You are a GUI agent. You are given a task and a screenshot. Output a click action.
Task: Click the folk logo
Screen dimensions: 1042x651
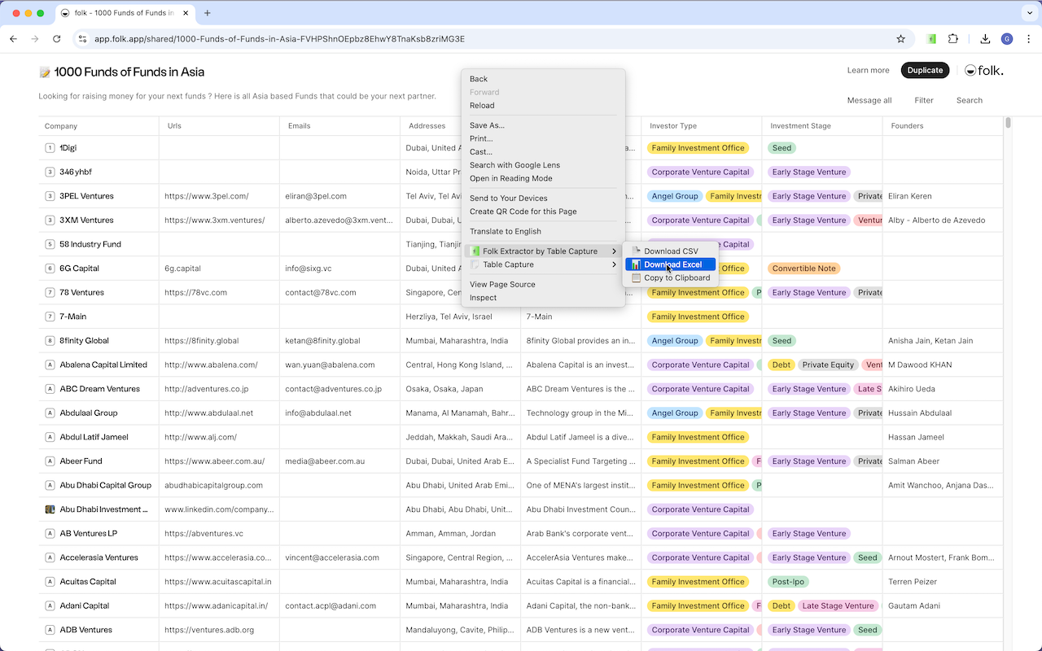(x=983, y=71)
